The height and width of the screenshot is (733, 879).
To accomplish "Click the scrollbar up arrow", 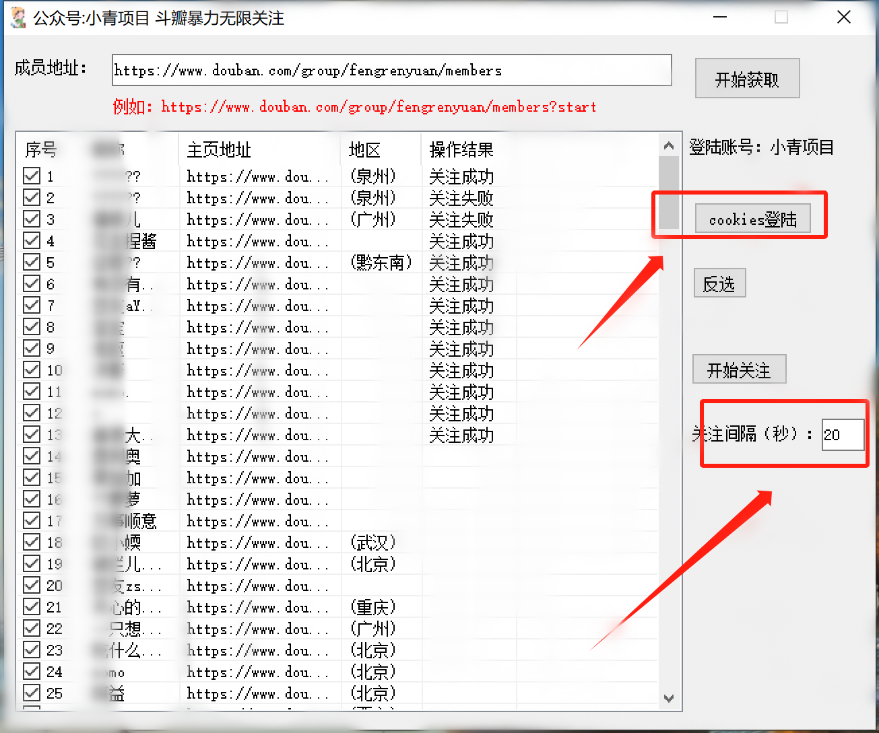I will click(x=668, y=144).
